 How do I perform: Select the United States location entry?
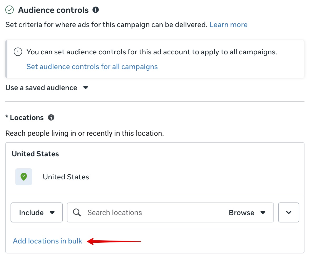pyautogui.click(x=65, y=177)
